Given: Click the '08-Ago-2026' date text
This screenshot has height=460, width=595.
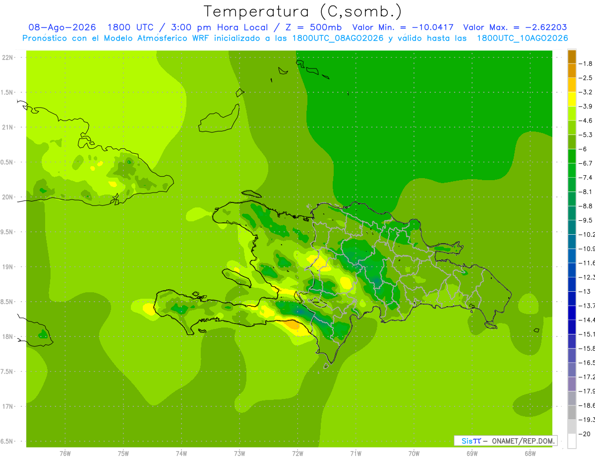Looking at the screenshot, I should point(62,27).
